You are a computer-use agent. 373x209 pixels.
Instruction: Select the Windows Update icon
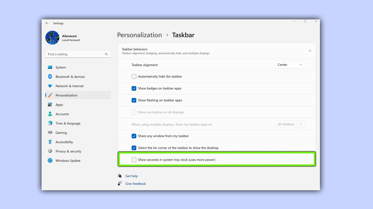click(x=50, y=160)
